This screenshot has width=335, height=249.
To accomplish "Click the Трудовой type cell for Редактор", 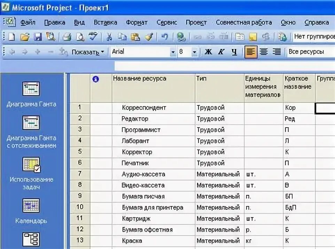I will pos(220,119).
